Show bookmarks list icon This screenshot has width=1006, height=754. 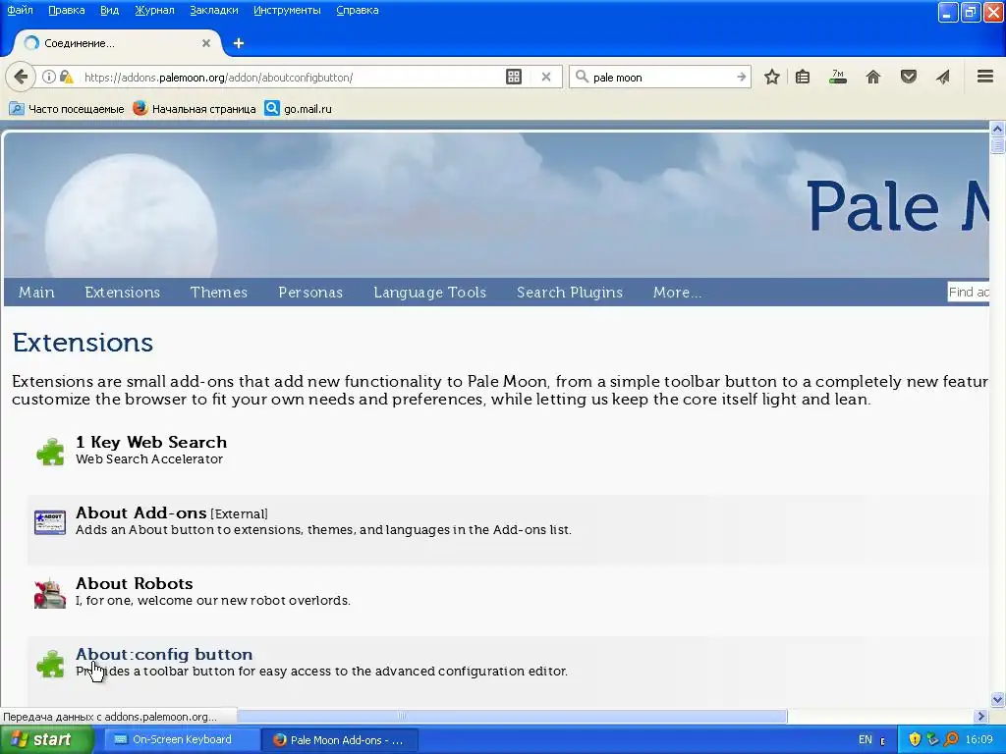point(803,77)
